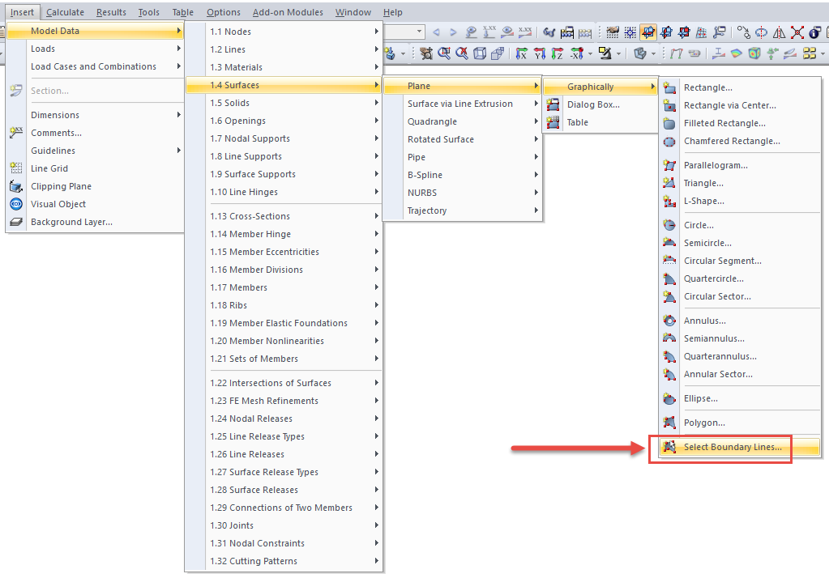Click the Zoom out magnifier icon

coord(462,52)
